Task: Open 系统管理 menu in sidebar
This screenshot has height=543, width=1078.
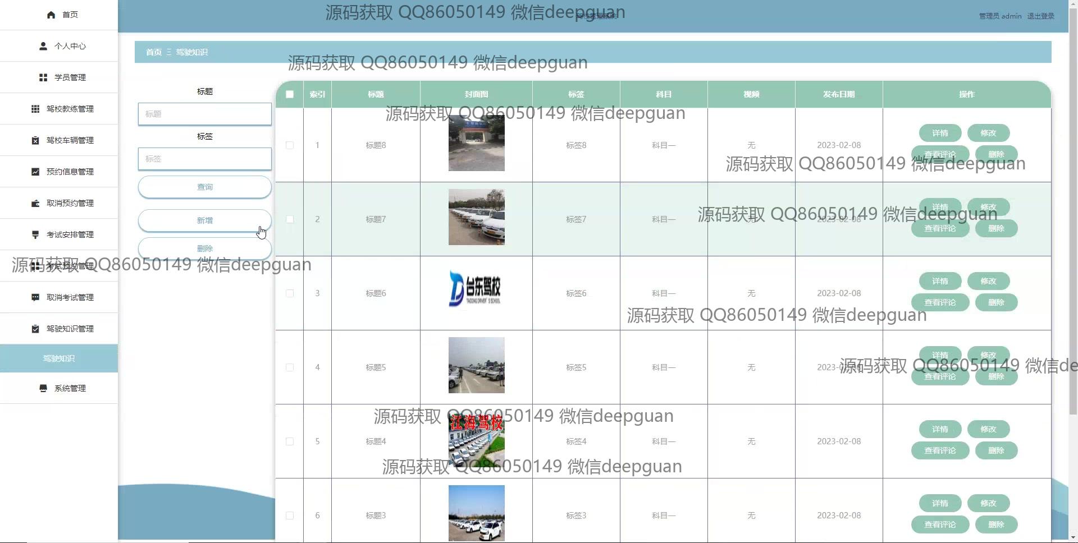Action: click(x=59, y=388)
